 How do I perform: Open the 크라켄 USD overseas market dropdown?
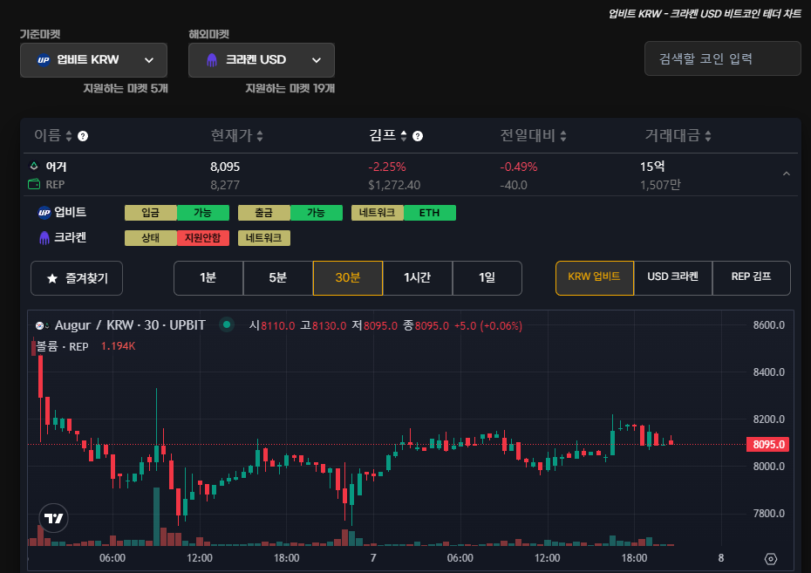[262, 60]
